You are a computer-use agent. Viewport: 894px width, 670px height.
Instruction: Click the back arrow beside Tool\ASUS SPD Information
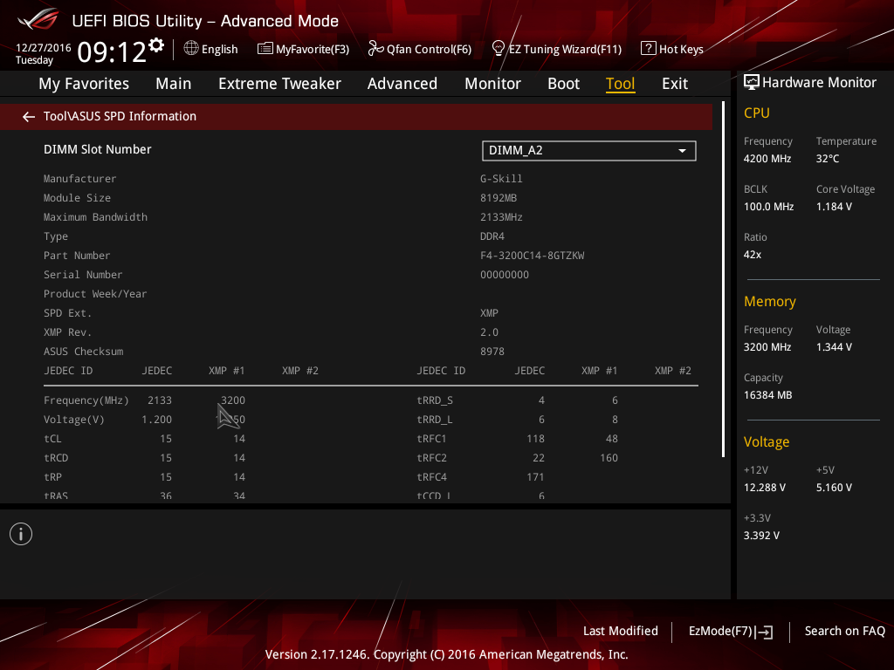pyautogui.click(x=29, y=117)
